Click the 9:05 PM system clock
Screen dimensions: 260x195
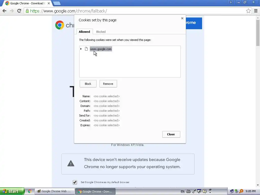coord(251,191)
